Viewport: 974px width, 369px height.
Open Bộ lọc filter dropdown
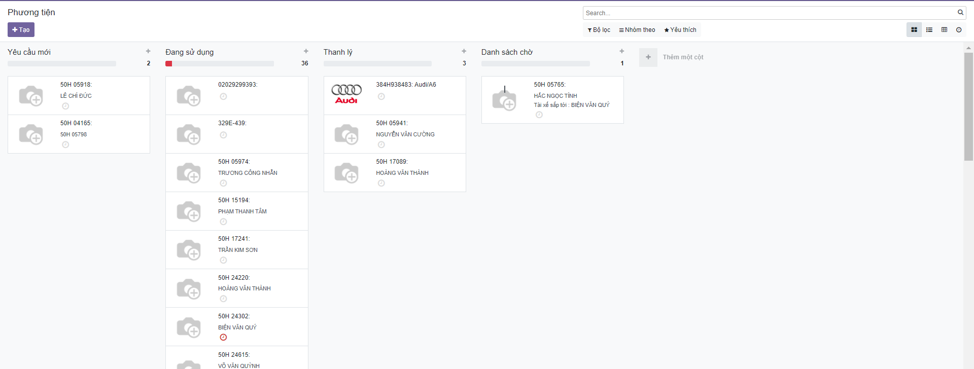pos(599,30)
